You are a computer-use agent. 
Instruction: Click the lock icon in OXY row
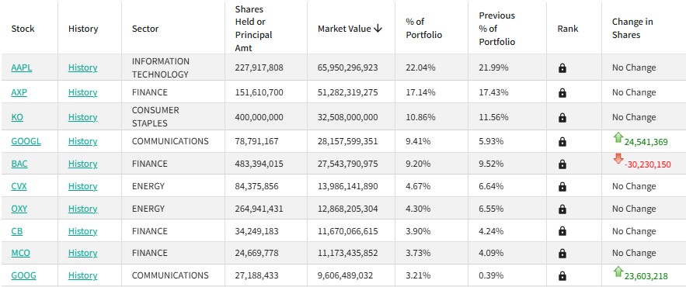click(562, 209)
